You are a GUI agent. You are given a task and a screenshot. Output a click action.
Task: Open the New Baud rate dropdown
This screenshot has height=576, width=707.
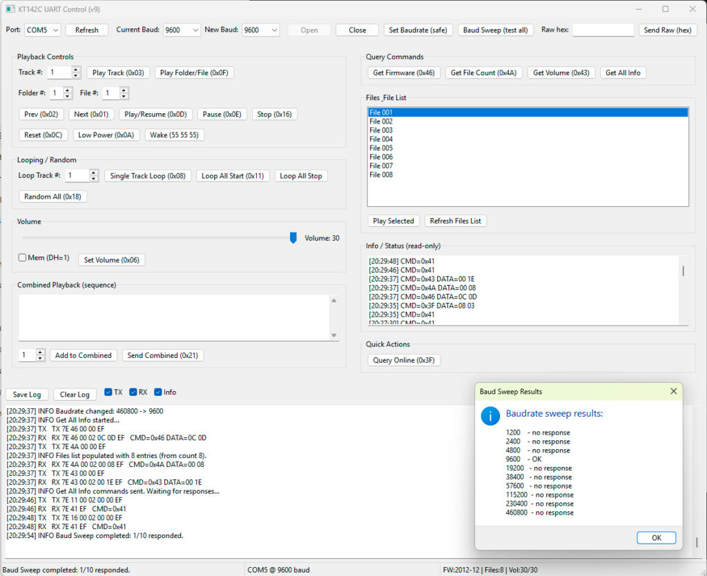pyautogui.click(x=261, y=30)
